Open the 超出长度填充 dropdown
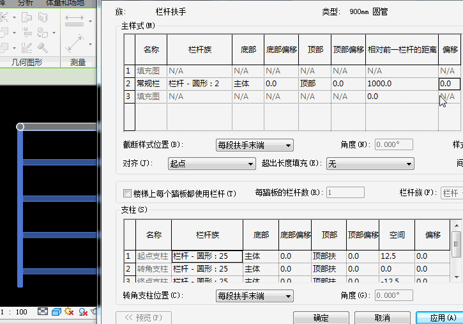Viewport: 463px width, 324px height. point(370,164)
